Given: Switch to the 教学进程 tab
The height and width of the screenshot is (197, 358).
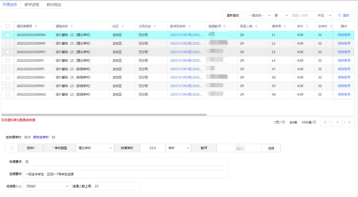Looking at the screenshot, I should click(x=32, y=5).
